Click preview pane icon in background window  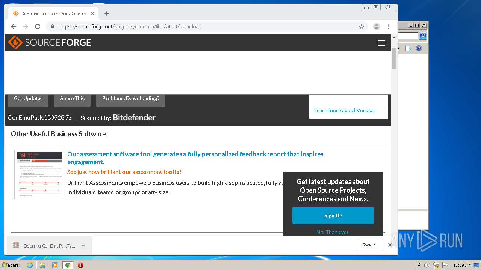pos(408,48)
